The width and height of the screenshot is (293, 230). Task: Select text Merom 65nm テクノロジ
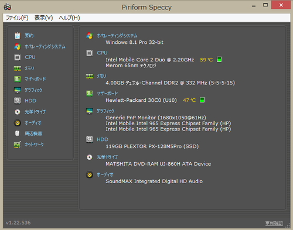click(x=131, y=66)
